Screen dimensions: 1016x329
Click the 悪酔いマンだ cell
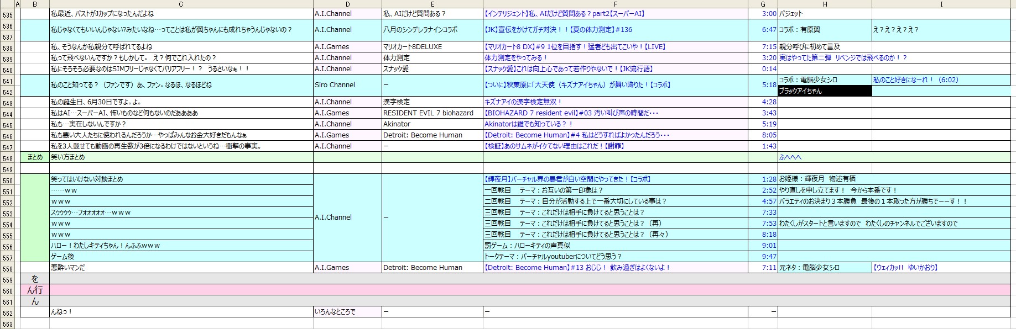pos(181,268)
